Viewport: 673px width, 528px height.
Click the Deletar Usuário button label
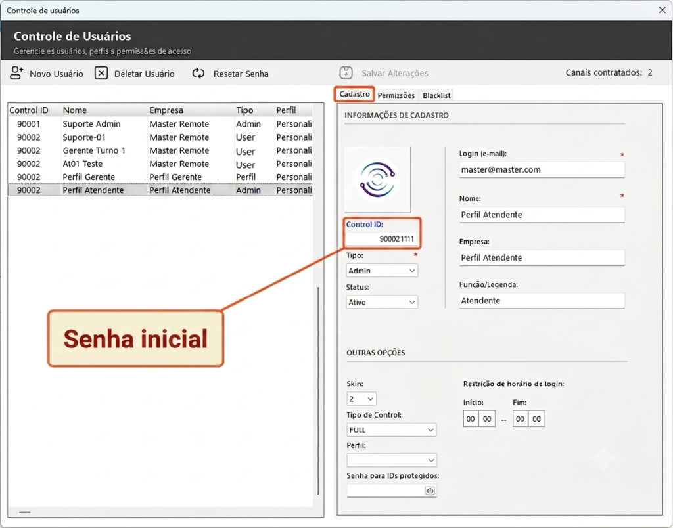click(x=144, y=74)
